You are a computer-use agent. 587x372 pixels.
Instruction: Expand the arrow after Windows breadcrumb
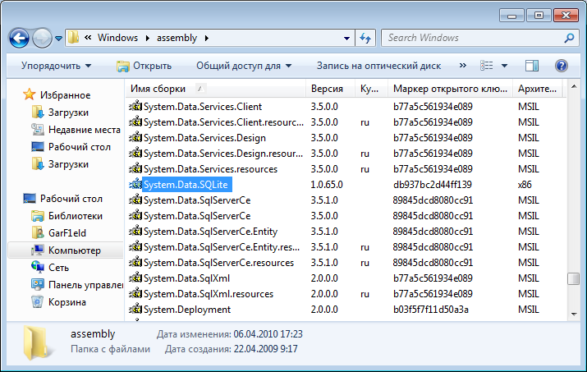[x=148, y=39]
